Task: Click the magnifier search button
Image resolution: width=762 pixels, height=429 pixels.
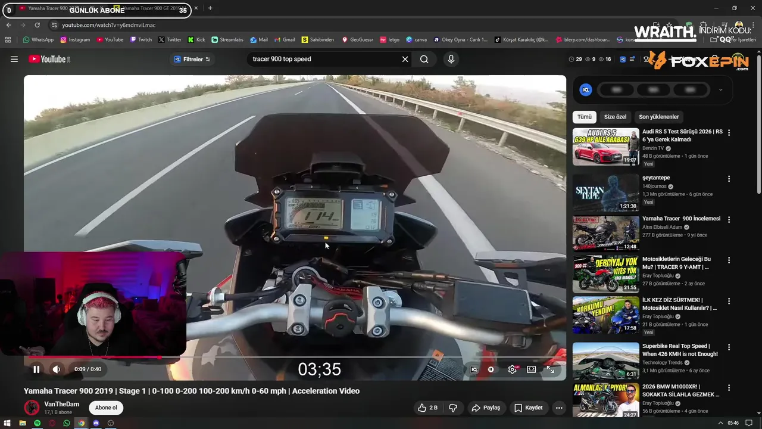Action: point(424,59)
